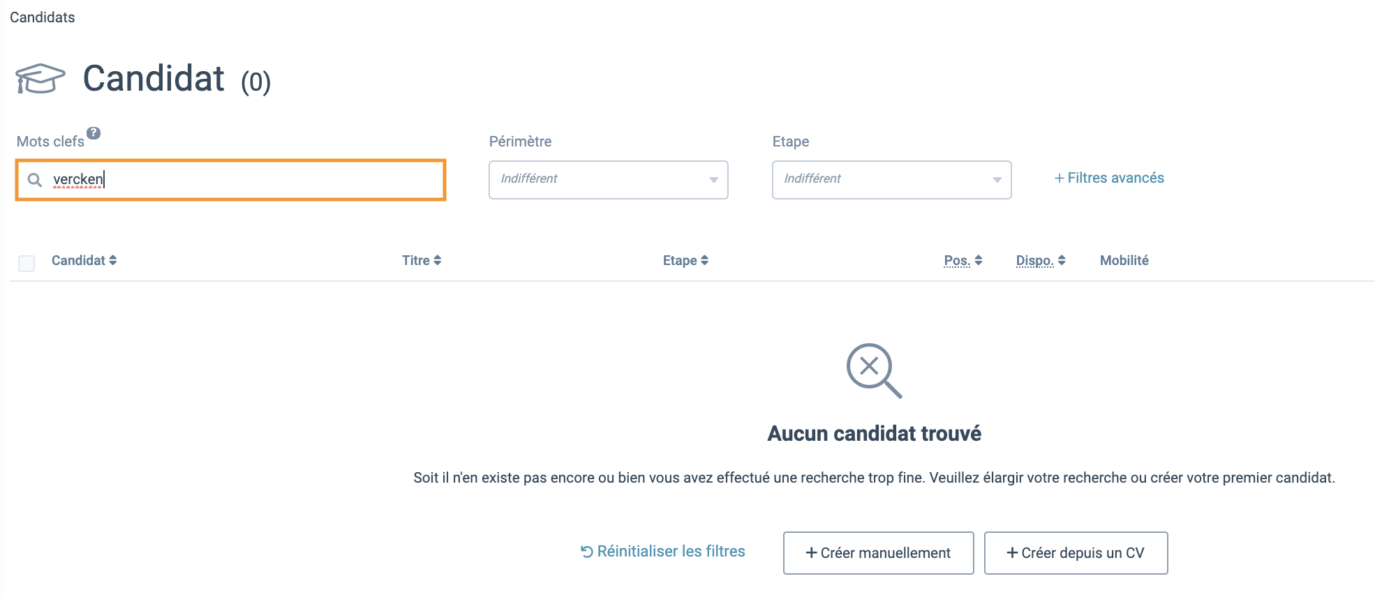Click the graduation cap Candidat icon
This screenshot has height=597, width=1375.
pyautogui.click(x=40, y=78)
